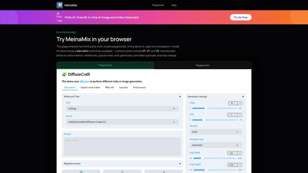Collapse the Generation settings panel
Screen dimensions: 308x173
coord(216,96)
